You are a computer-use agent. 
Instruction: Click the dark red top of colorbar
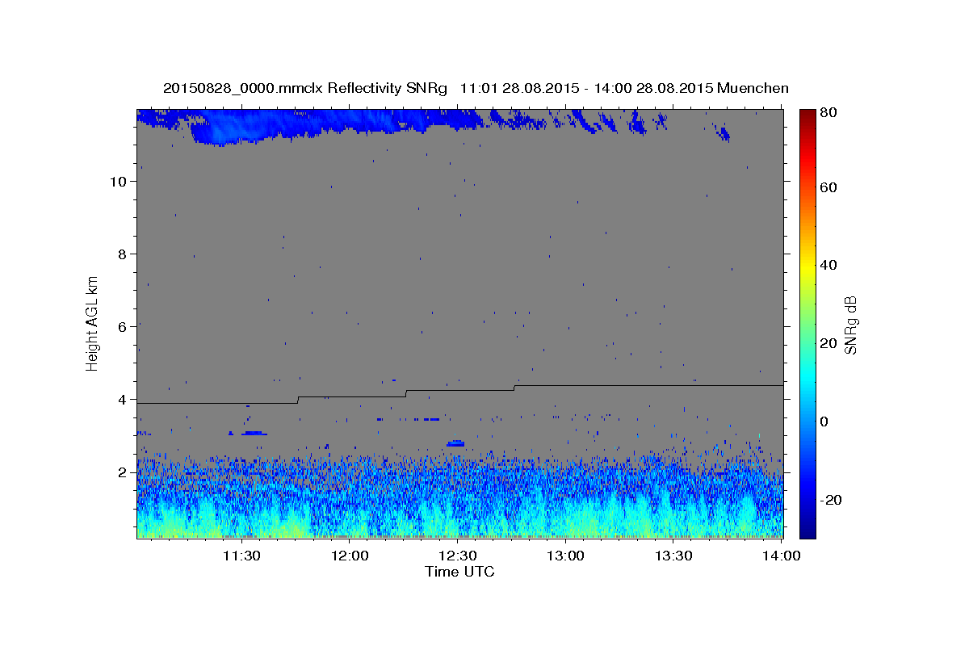(807, 117)
